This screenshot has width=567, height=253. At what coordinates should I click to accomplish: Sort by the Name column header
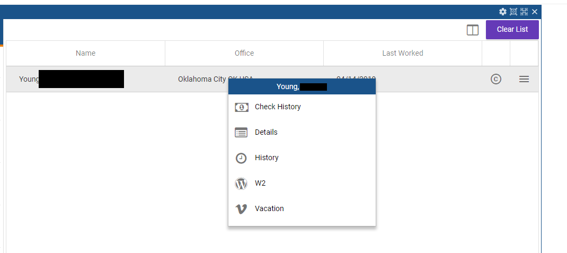pyautogui.click(x=85, y=53)
